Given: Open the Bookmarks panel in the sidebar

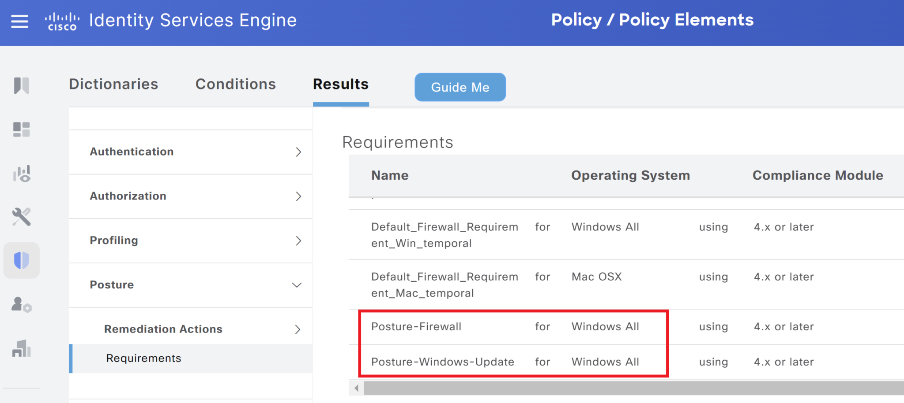Looking at the screenshot, I should pos(22,86).
